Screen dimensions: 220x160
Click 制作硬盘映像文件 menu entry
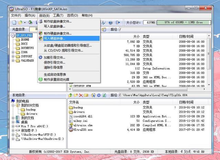(x=57, y=34)
